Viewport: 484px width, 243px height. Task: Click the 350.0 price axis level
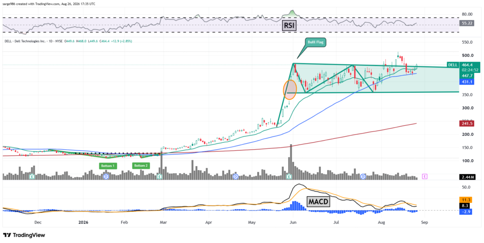(467, 95)
